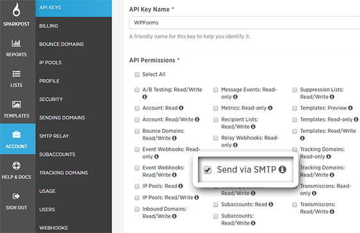Enable A/B Testing: Read/Write permission

(137, 90)
